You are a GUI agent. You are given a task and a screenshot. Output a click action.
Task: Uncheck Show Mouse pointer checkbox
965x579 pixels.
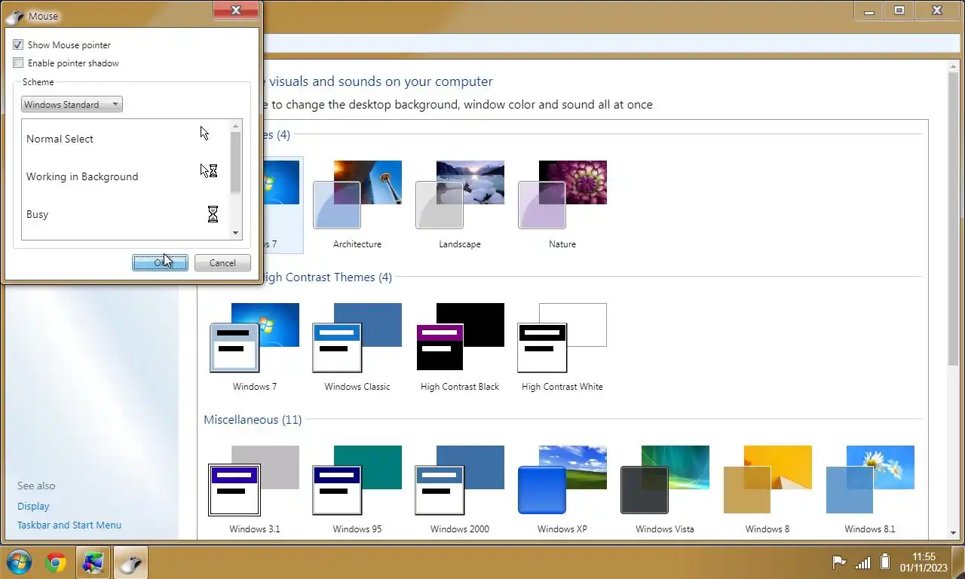(x=19, y=45)
